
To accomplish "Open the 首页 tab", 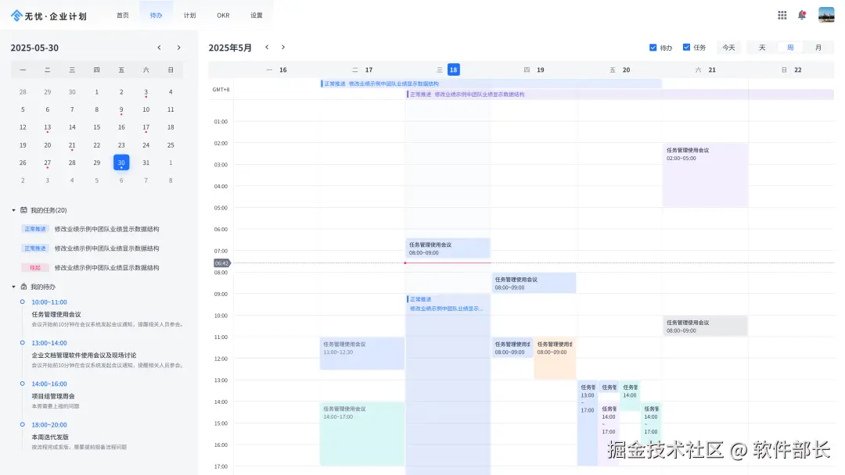I will click(x=123, y=16).
